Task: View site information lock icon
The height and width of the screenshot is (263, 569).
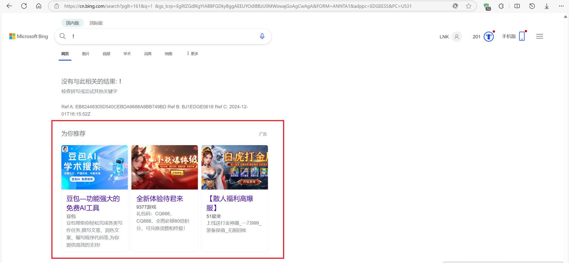Action: (57, 6)
